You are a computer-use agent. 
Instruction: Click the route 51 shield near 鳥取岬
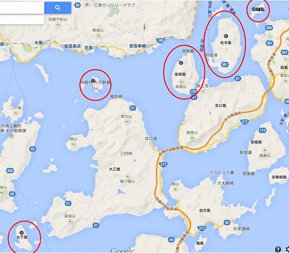point(132,108)
